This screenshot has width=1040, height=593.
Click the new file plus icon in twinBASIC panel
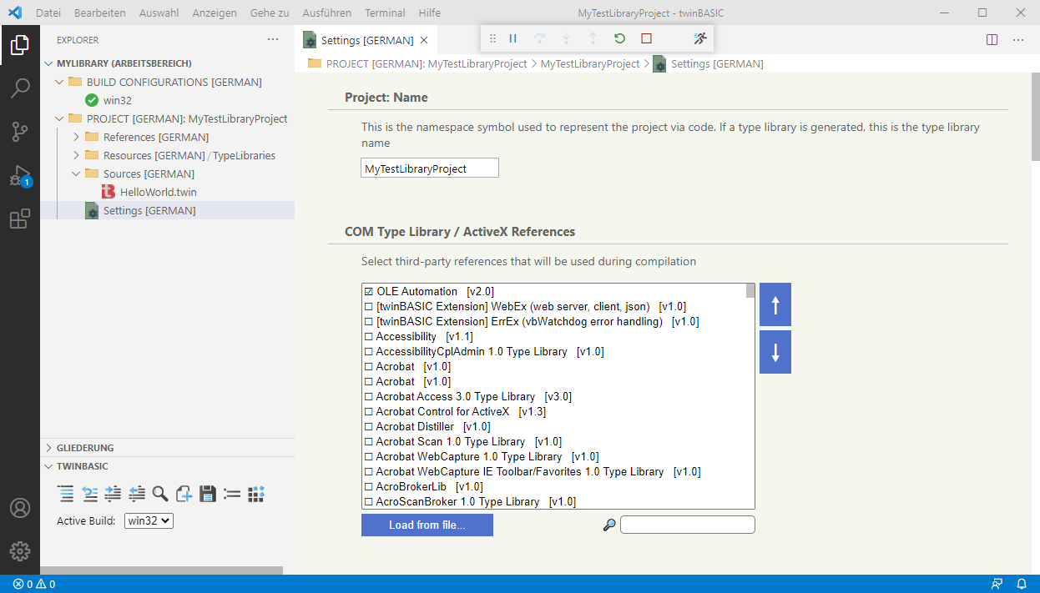click(x=184, y=494)
